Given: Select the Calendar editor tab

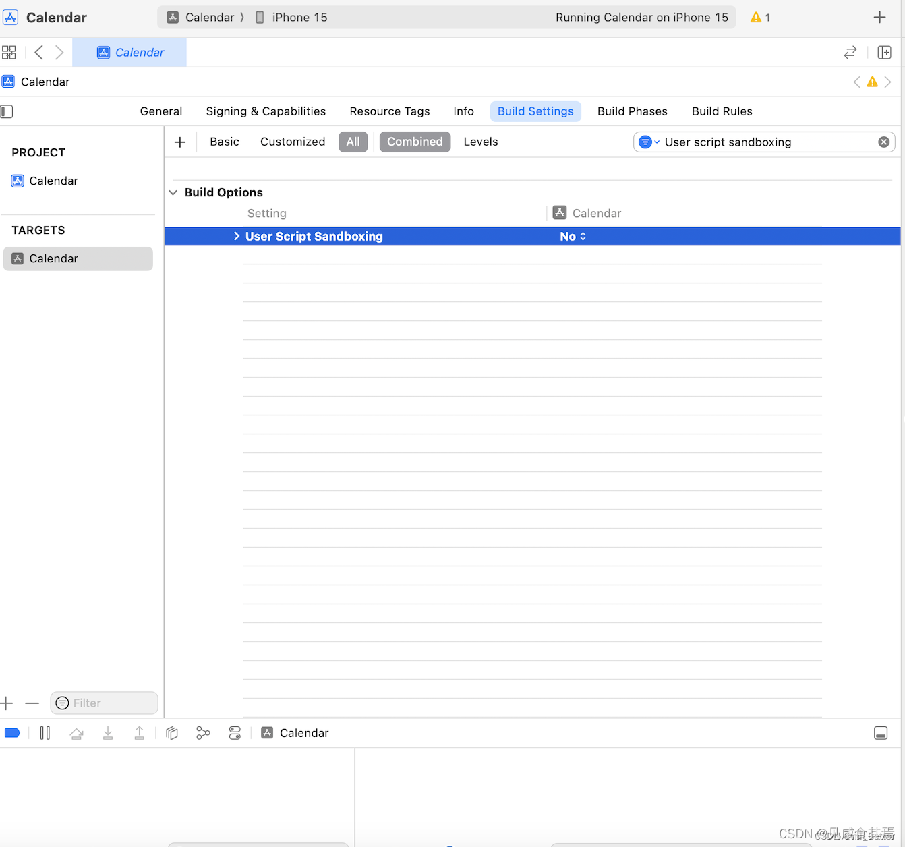Looking at the screenshot, I should click(129, 52).
